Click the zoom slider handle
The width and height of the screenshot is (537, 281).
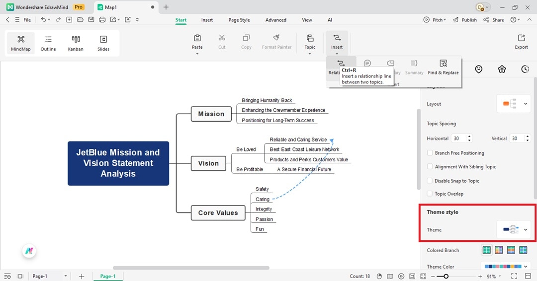446,276
